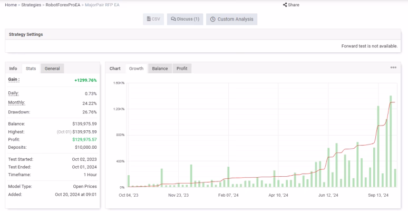Switch to the Growth chart tab

point(137,69)
